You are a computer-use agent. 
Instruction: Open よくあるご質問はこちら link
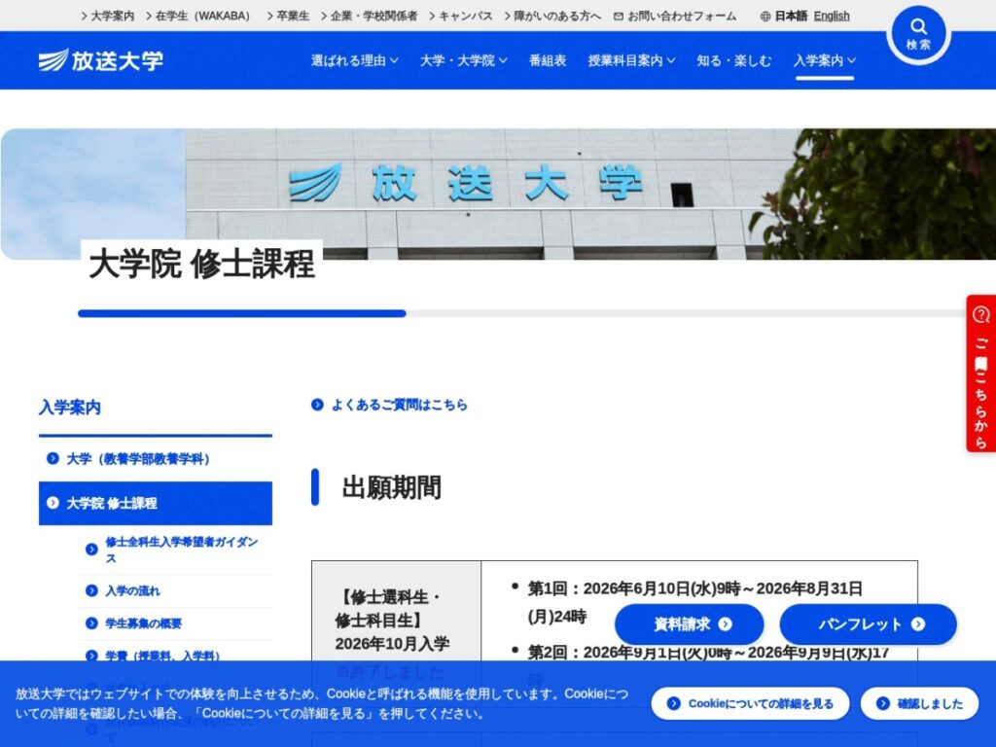pos(389,405)
